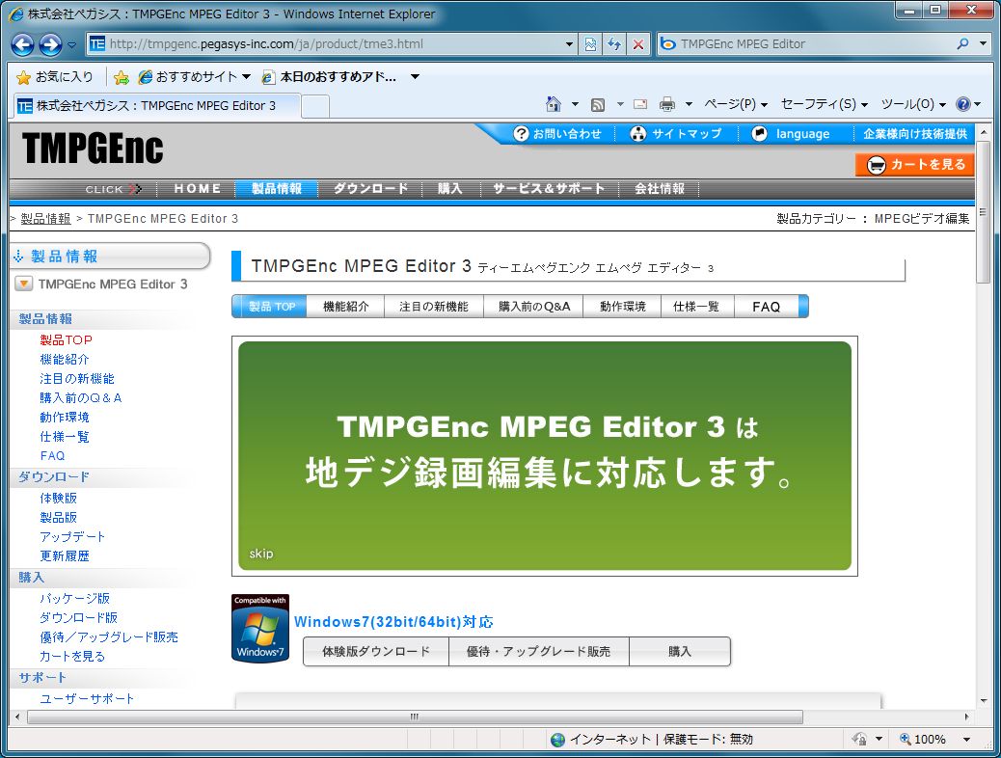Stop loading with the red X icon
This screenshot has width=1001, height=758.
click(637, 44)
